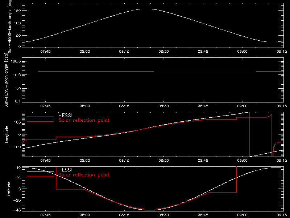Select Solar reflection point legend in Longitude plot
Viewport: 290px width, 218px height.
(x=84, y=120)
